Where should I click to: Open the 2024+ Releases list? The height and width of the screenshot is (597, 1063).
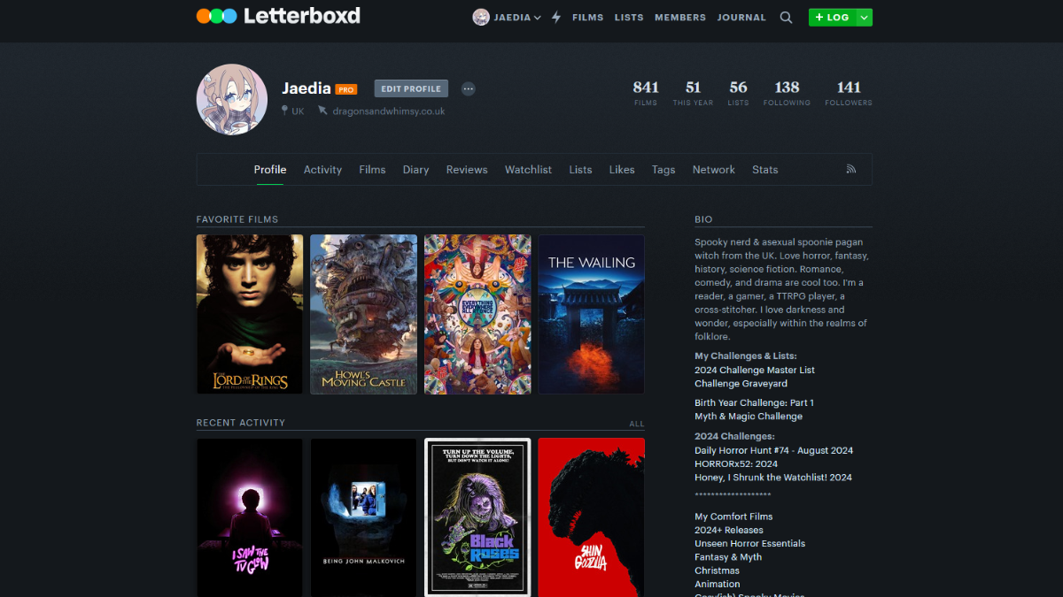click(729, 530)
